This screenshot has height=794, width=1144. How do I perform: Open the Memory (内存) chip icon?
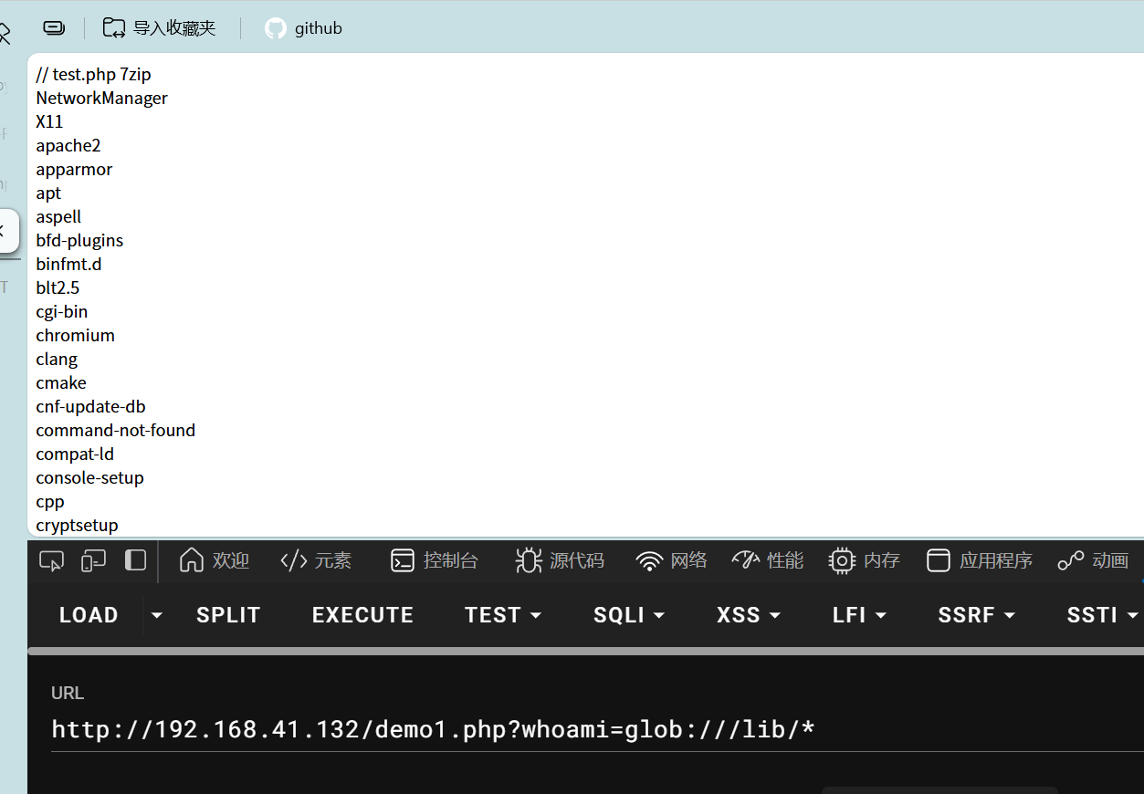[x=841, y=560]
